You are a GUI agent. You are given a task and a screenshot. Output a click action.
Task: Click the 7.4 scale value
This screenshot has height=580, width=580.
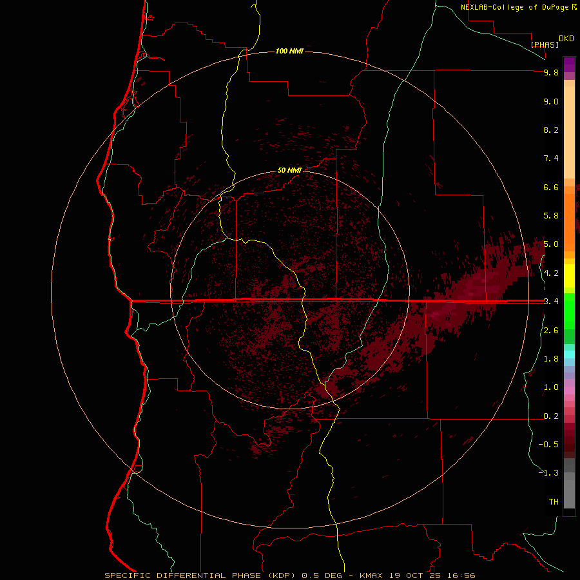click(551, 159)
